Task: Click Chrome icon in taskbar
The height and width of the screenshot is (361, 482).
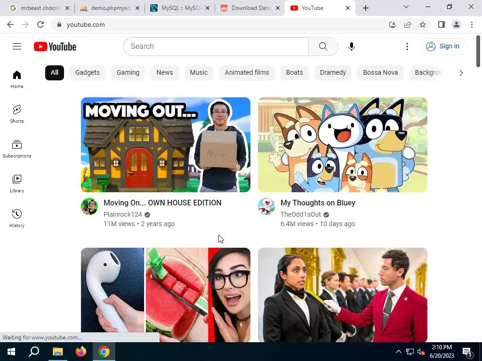Action: (104, 352)
